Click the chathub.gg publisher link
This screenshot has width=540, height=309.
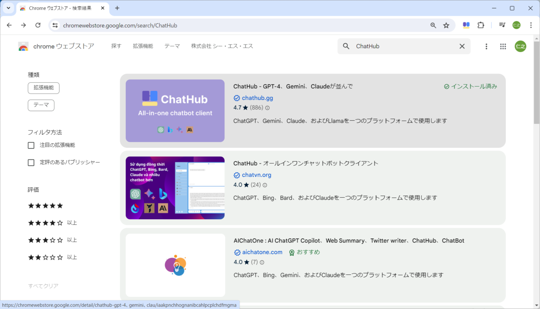(257, 98)
